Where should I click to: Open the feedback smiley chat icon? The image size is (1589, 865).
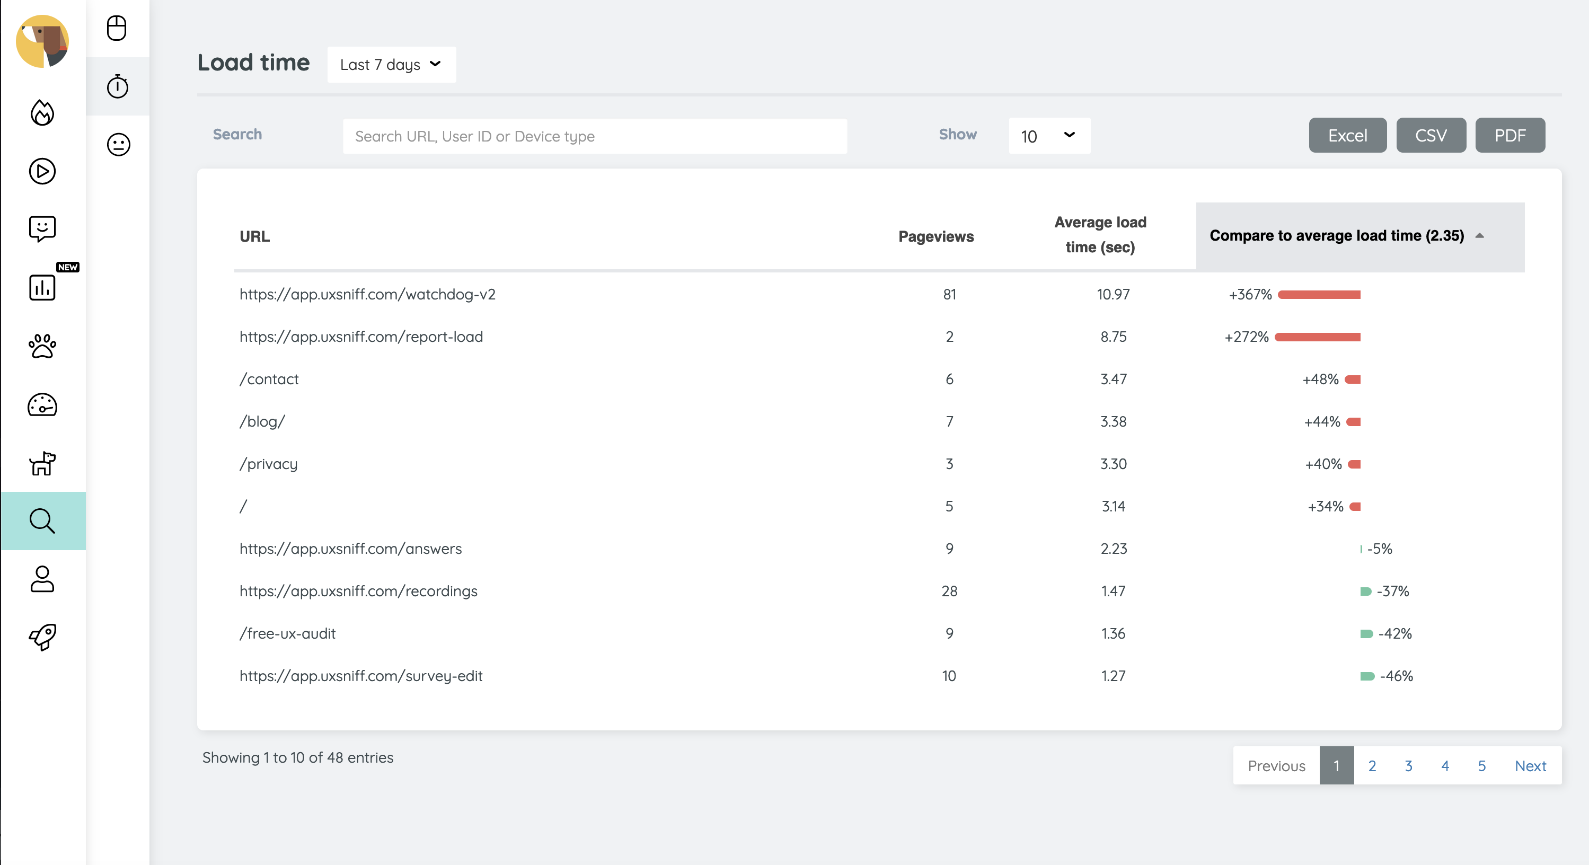click(42, 229)
